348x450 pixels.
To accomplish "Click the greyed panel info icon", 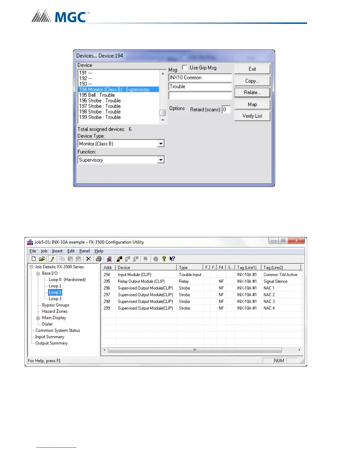I will pyautogui.click(x=146, y=259).
